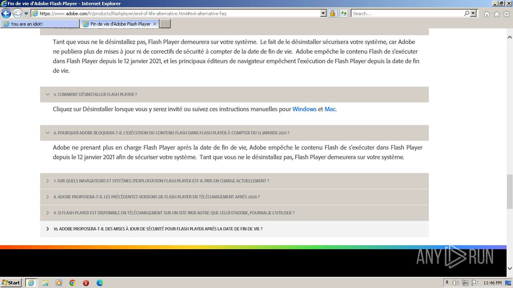Collapse question 5 'Comment désinstaller Flash Player'
Screen dimensions: 513x288
pos(234,94)
